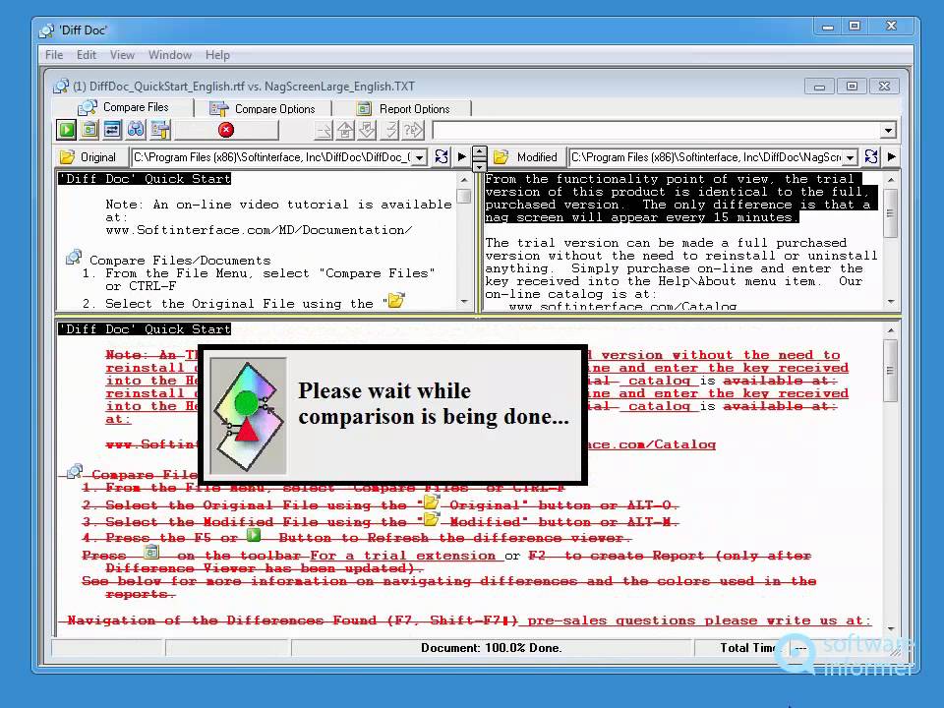Expand the Modified file path dropdown

(850, 157)
